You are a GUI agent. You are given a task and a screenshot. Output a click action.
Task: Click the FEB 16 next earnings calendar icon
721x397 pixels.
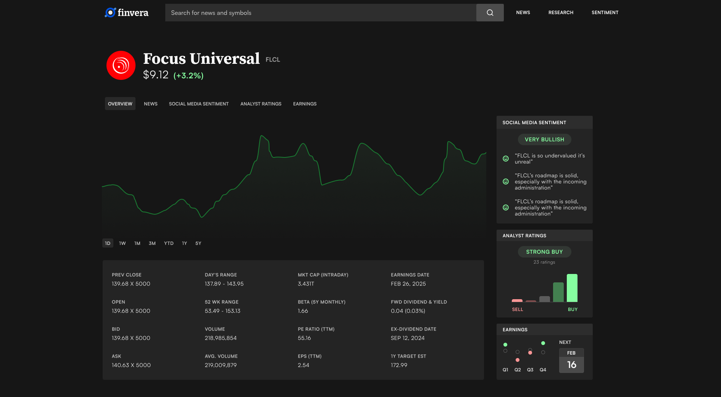571,360
